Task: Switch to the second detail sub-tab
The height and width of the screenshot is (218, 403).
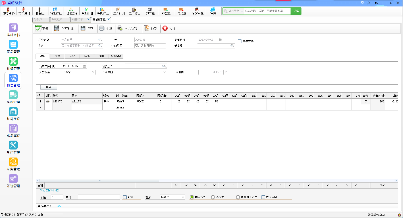Action: click(x=57, y=56)
